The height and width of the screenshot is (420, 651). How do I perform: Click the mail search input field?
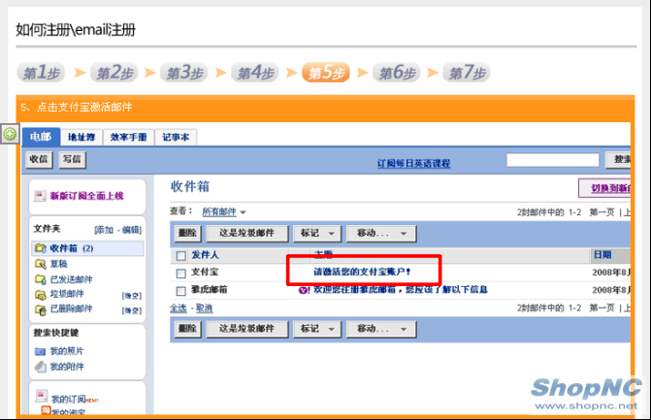click(553, 160)
